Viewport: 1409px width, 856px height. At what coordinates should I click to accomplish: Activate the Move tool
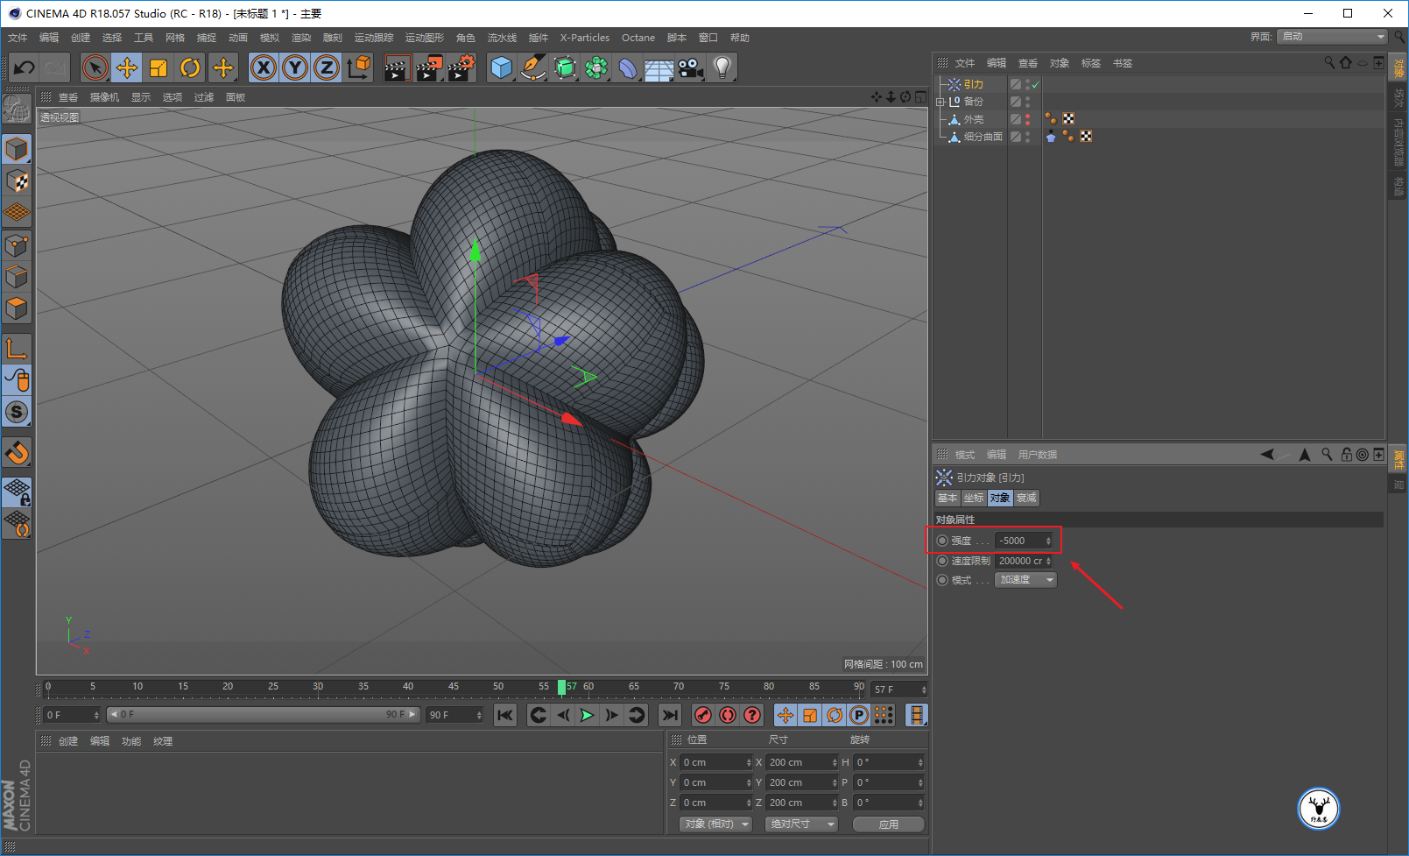coord(127,67)
